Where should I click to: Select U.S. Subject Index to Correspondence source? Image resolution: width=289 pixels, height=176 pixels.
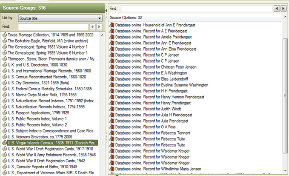[x=52, y=131]
